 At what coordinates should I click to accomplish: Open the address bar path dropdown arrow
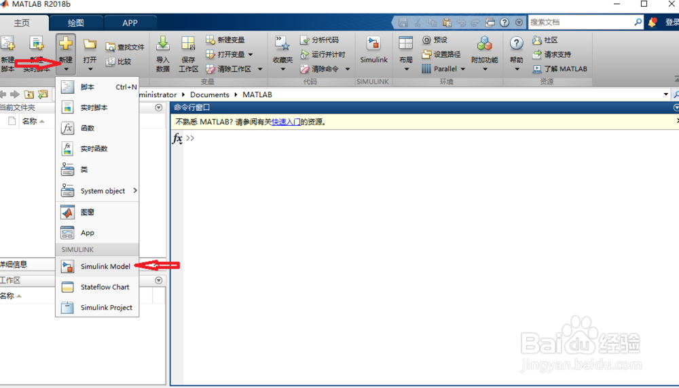(x=666, y=94)
